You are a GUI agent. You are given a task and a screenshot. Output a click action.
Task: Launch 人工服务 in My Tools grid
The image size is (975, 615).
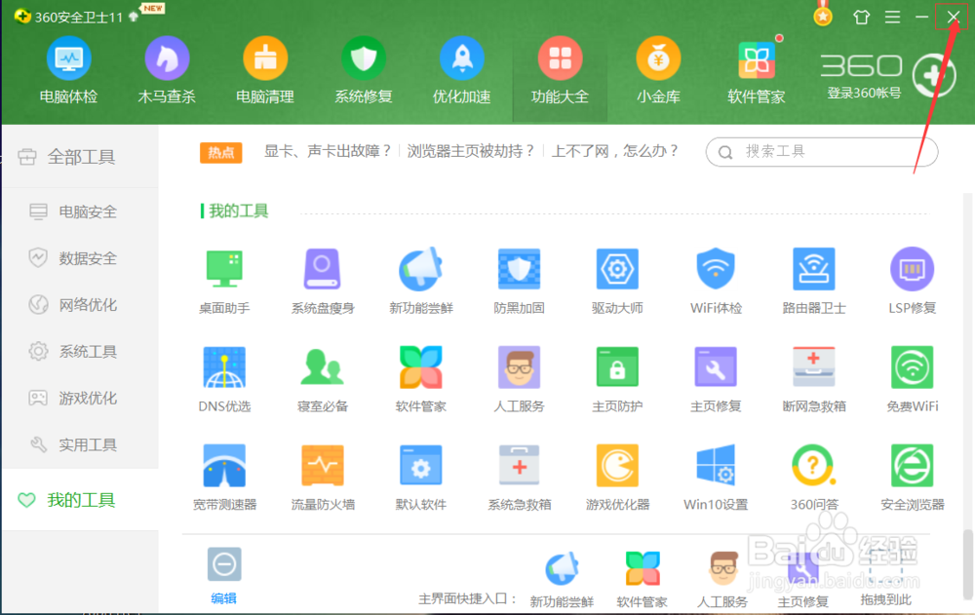click(520, 379)
